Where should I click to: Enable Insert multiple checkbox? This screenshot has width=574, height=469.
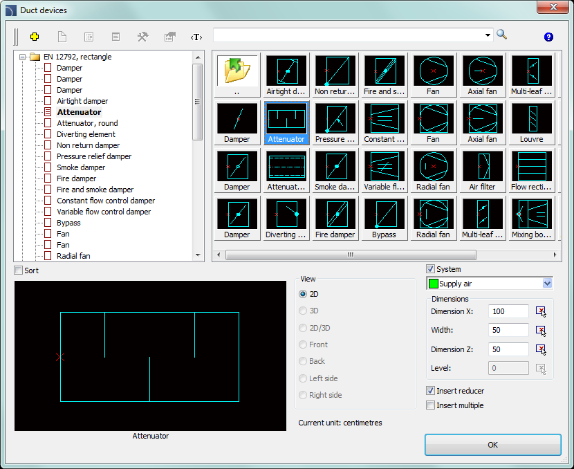click(431, 405)
